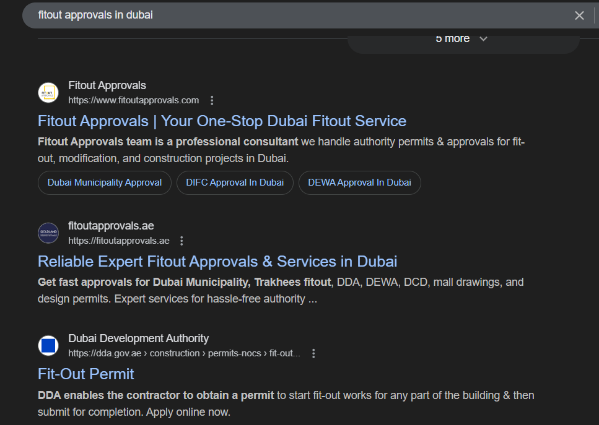Screen dimensions: 599x425
Task: Select the DEWA Approval In Dubai chip
Action: click(359, 182)
